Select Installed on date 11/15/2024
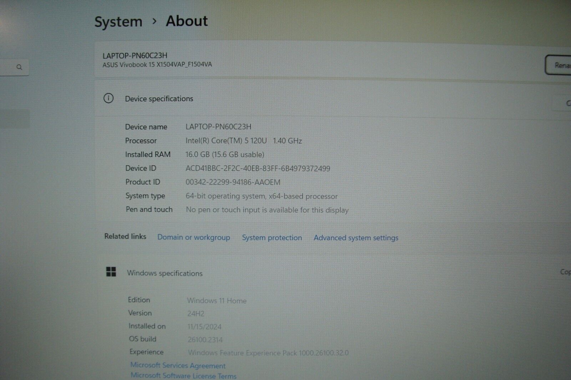Screen dimensions: 571x380 point(204,327)
